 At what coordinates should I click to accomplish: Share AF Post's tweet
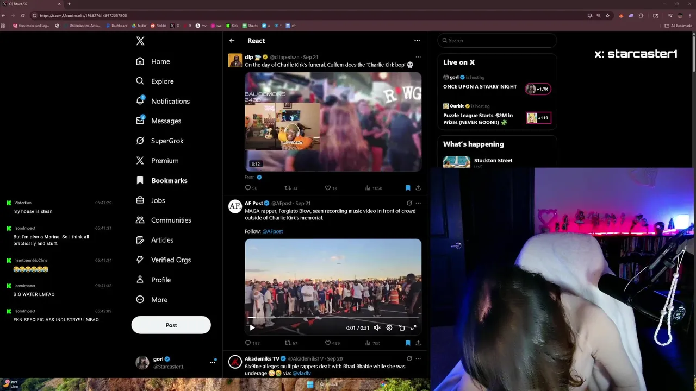[x=418, y=343]
